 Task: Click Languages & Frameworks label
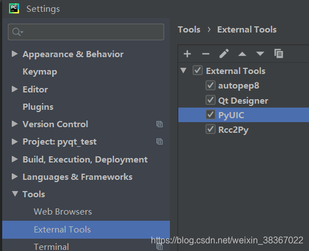77,177
